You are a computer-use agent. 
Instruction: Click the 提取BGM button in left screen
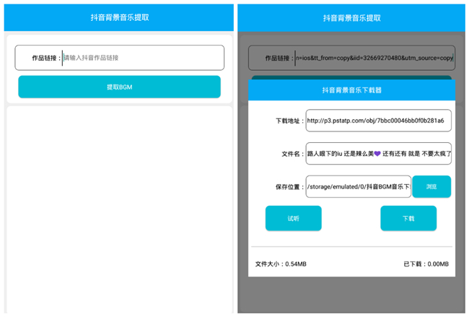pos(119,87)
